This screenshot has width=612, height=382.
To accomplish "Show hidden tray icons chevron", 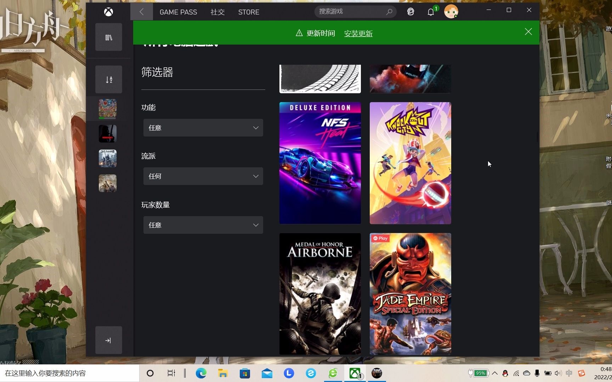I will [x=495, y=373].
